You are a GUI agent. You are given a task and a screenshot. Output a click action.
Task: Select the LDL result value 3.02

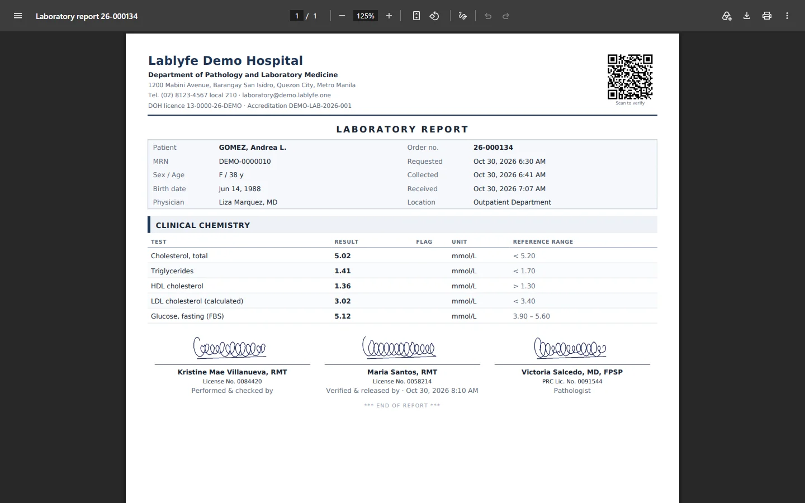(343, 301)
